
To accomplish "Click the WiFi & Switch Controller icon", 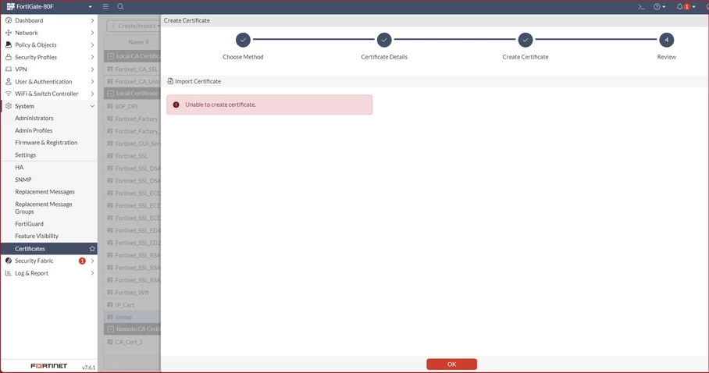I will tap(9, 94).
